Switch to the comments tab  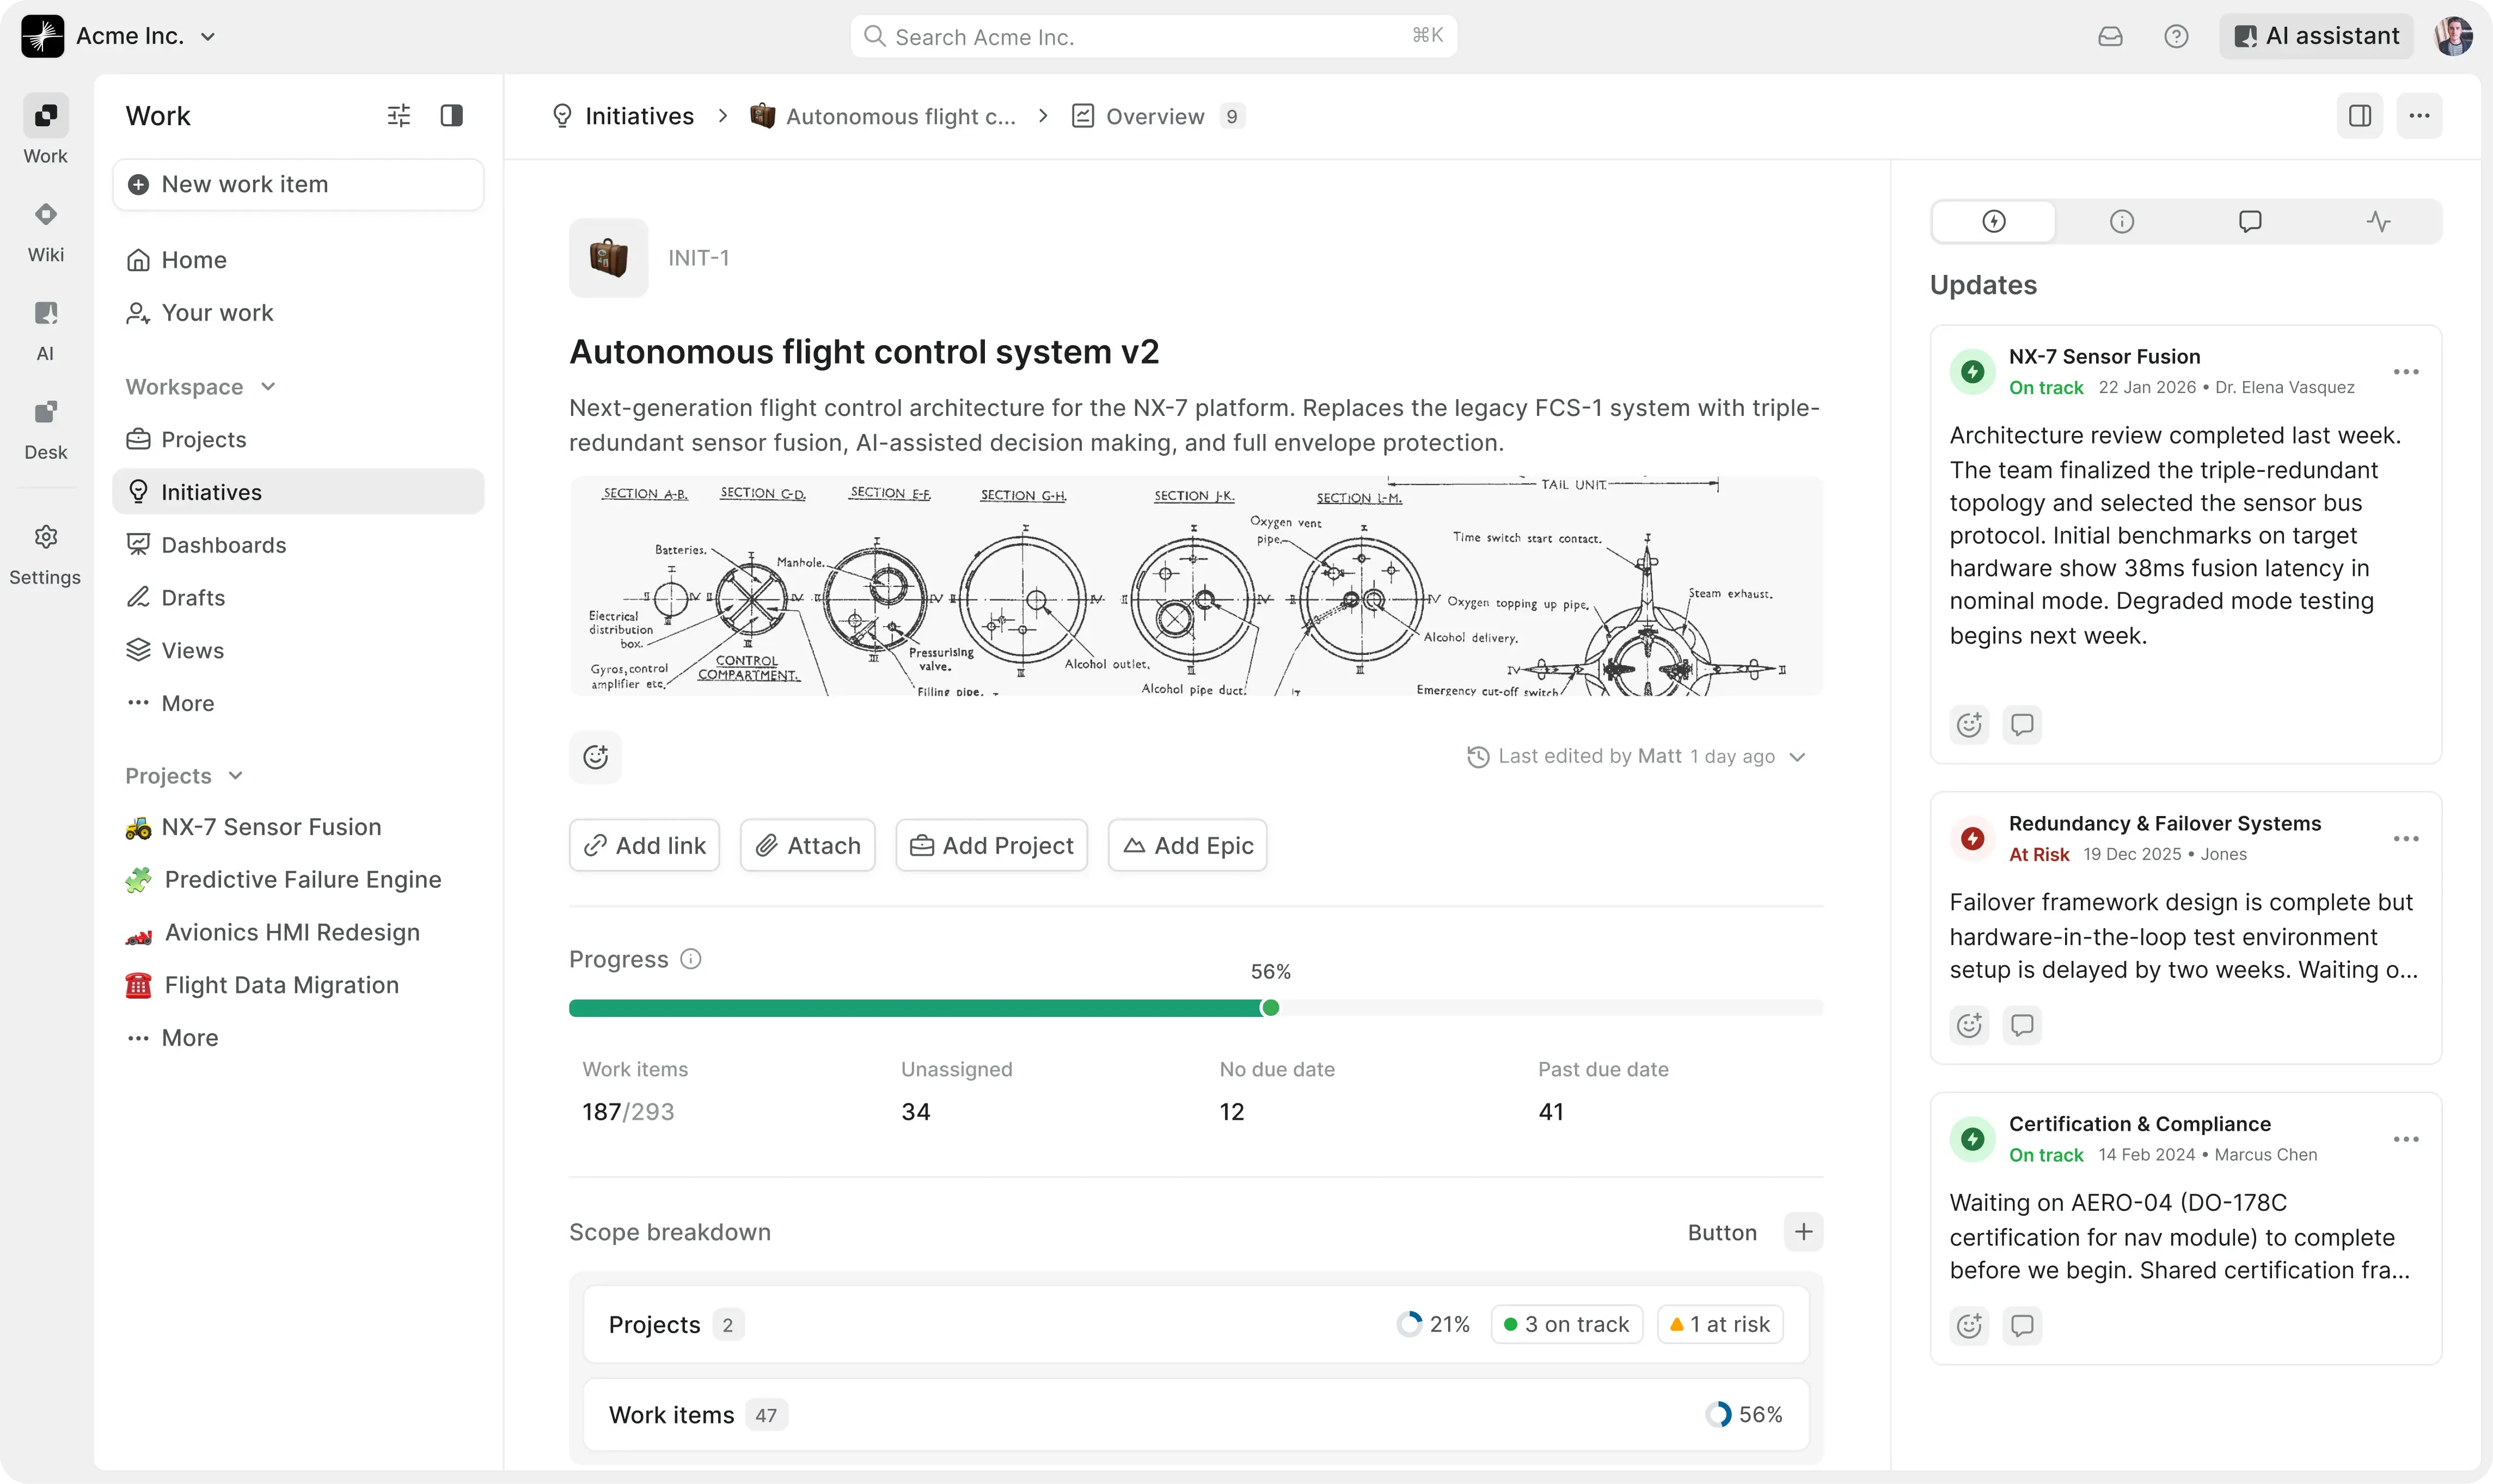(2250, 222)
